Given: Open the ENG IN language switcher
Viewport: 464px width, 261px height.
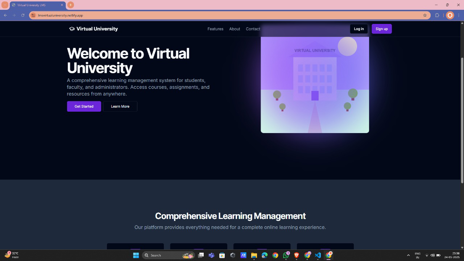Looking at the screenshot, I should click(418, 256).
